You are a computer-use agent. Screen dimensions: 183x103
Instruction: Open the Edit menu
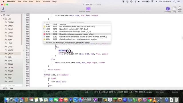[25, 1]
